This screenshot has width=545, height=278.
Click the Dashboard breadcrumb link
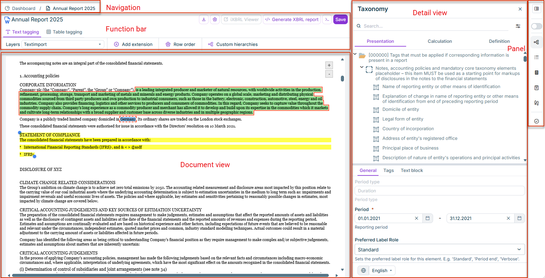pyautogui.click(x=20, y=8)
